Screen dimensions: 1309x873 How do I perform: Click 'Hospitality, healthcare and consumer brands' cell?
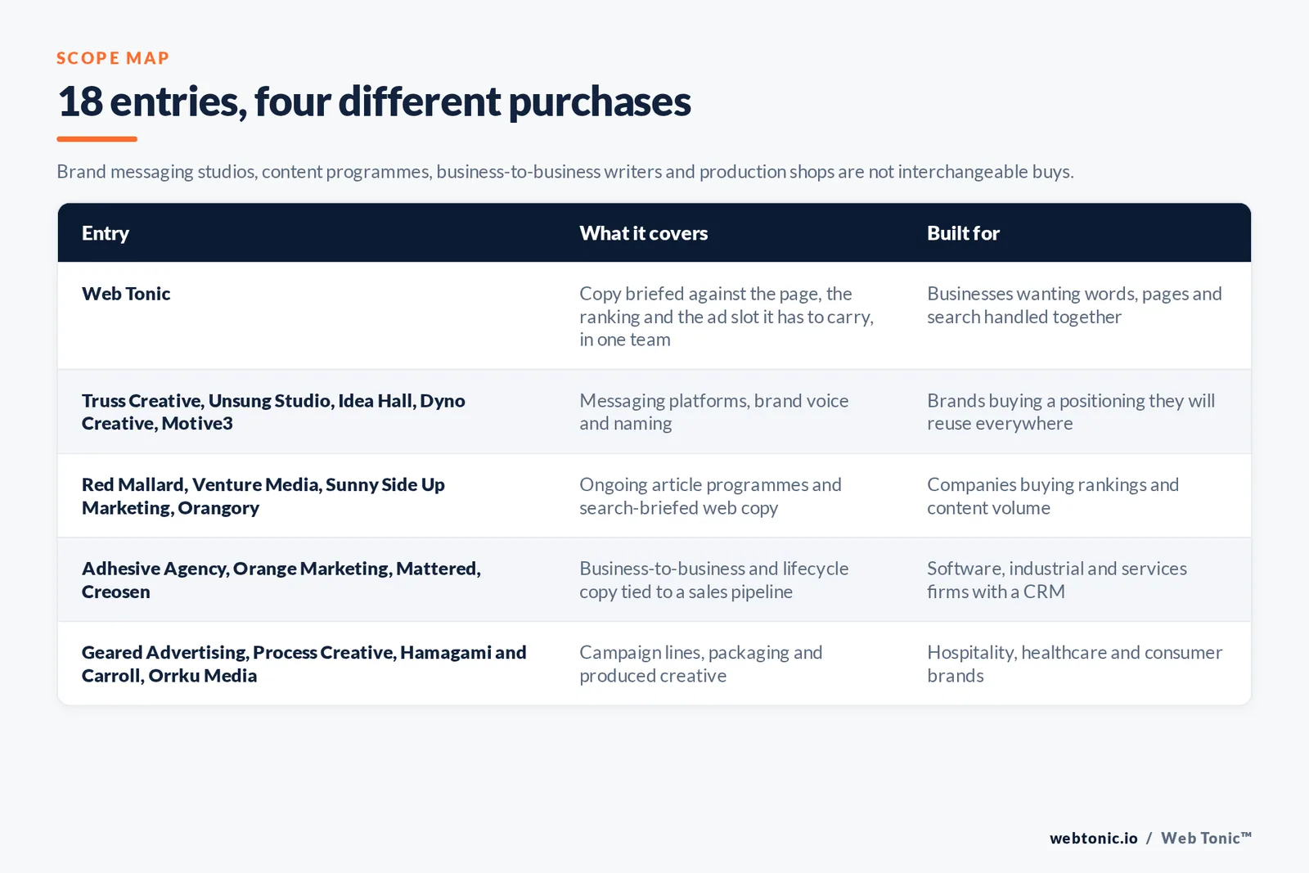point(1075,664)
